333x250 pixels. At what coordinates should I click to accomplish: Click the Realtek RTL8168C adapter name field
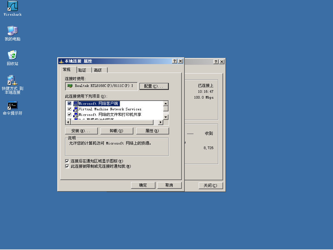coord(101,86)
